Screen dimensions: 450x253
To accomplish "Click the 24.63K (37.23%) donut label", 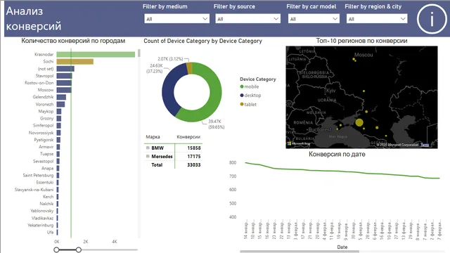I will pyautogui.click(x=155, y=68).
